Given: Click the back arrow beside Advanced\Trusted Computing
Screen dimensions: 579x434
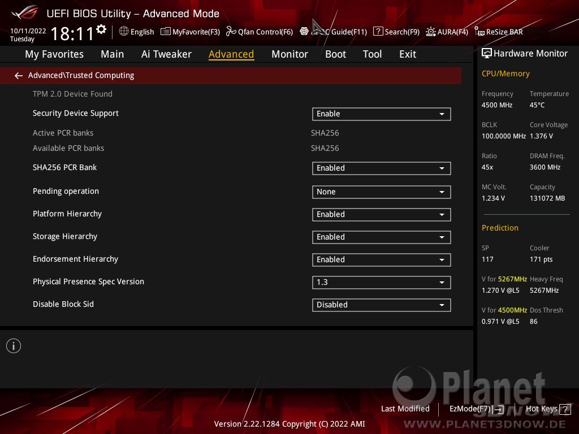Looking at the screenshot, I should coord(19,76).
